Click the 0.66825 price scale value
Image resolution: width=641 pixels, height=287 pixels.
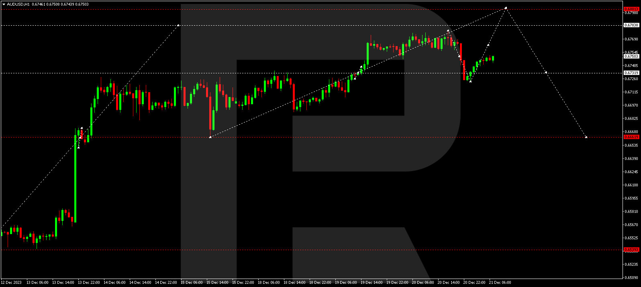click(x=631, y=119)
